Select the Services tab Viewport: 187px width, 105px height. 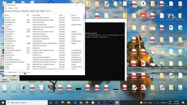point(49,11)
